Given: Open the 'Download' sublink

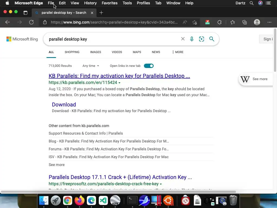Looking at the screenshot, I should click(64, 105).
